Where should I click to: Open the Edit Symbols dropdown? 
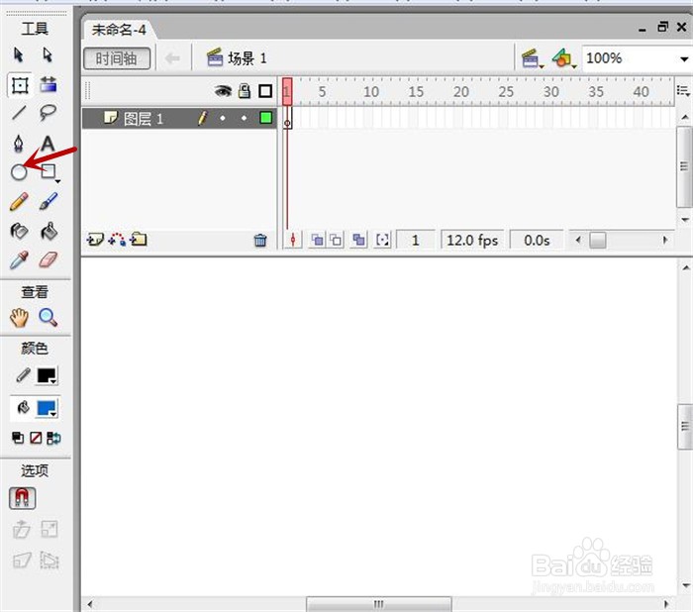pos(564,58)
